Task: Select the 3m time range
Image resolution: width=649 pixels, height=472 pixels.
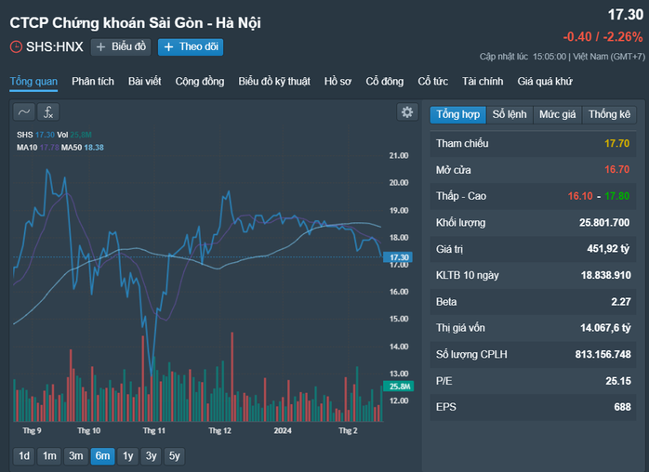Action: tap(76, 456)
